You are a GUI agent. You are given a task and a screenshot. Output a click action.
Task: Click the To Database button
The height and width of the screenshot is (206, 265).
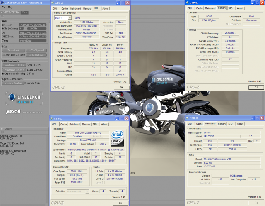pyautogui.click(x=36, y=55)
